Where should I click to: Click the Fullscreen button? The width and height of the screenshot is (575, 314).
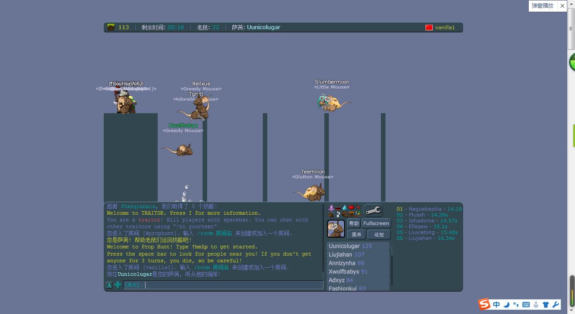(x=376, y=223)
